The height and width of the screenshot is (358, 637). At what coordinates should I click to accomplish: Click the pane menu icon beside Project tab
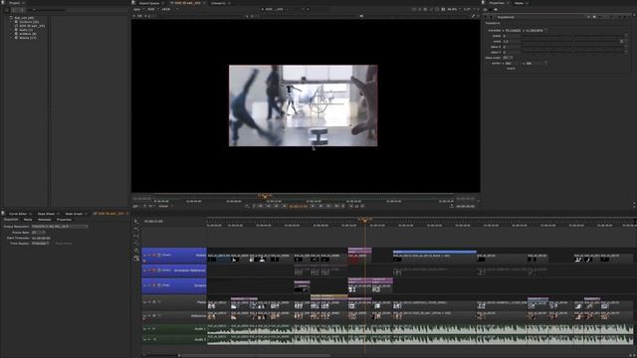pos(3,3)
